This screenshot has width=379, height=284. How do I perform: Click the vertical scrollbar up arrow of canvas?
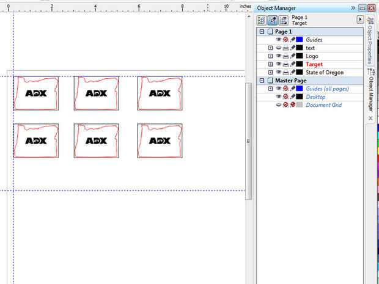pyautogui.click(x=249, y=16)
